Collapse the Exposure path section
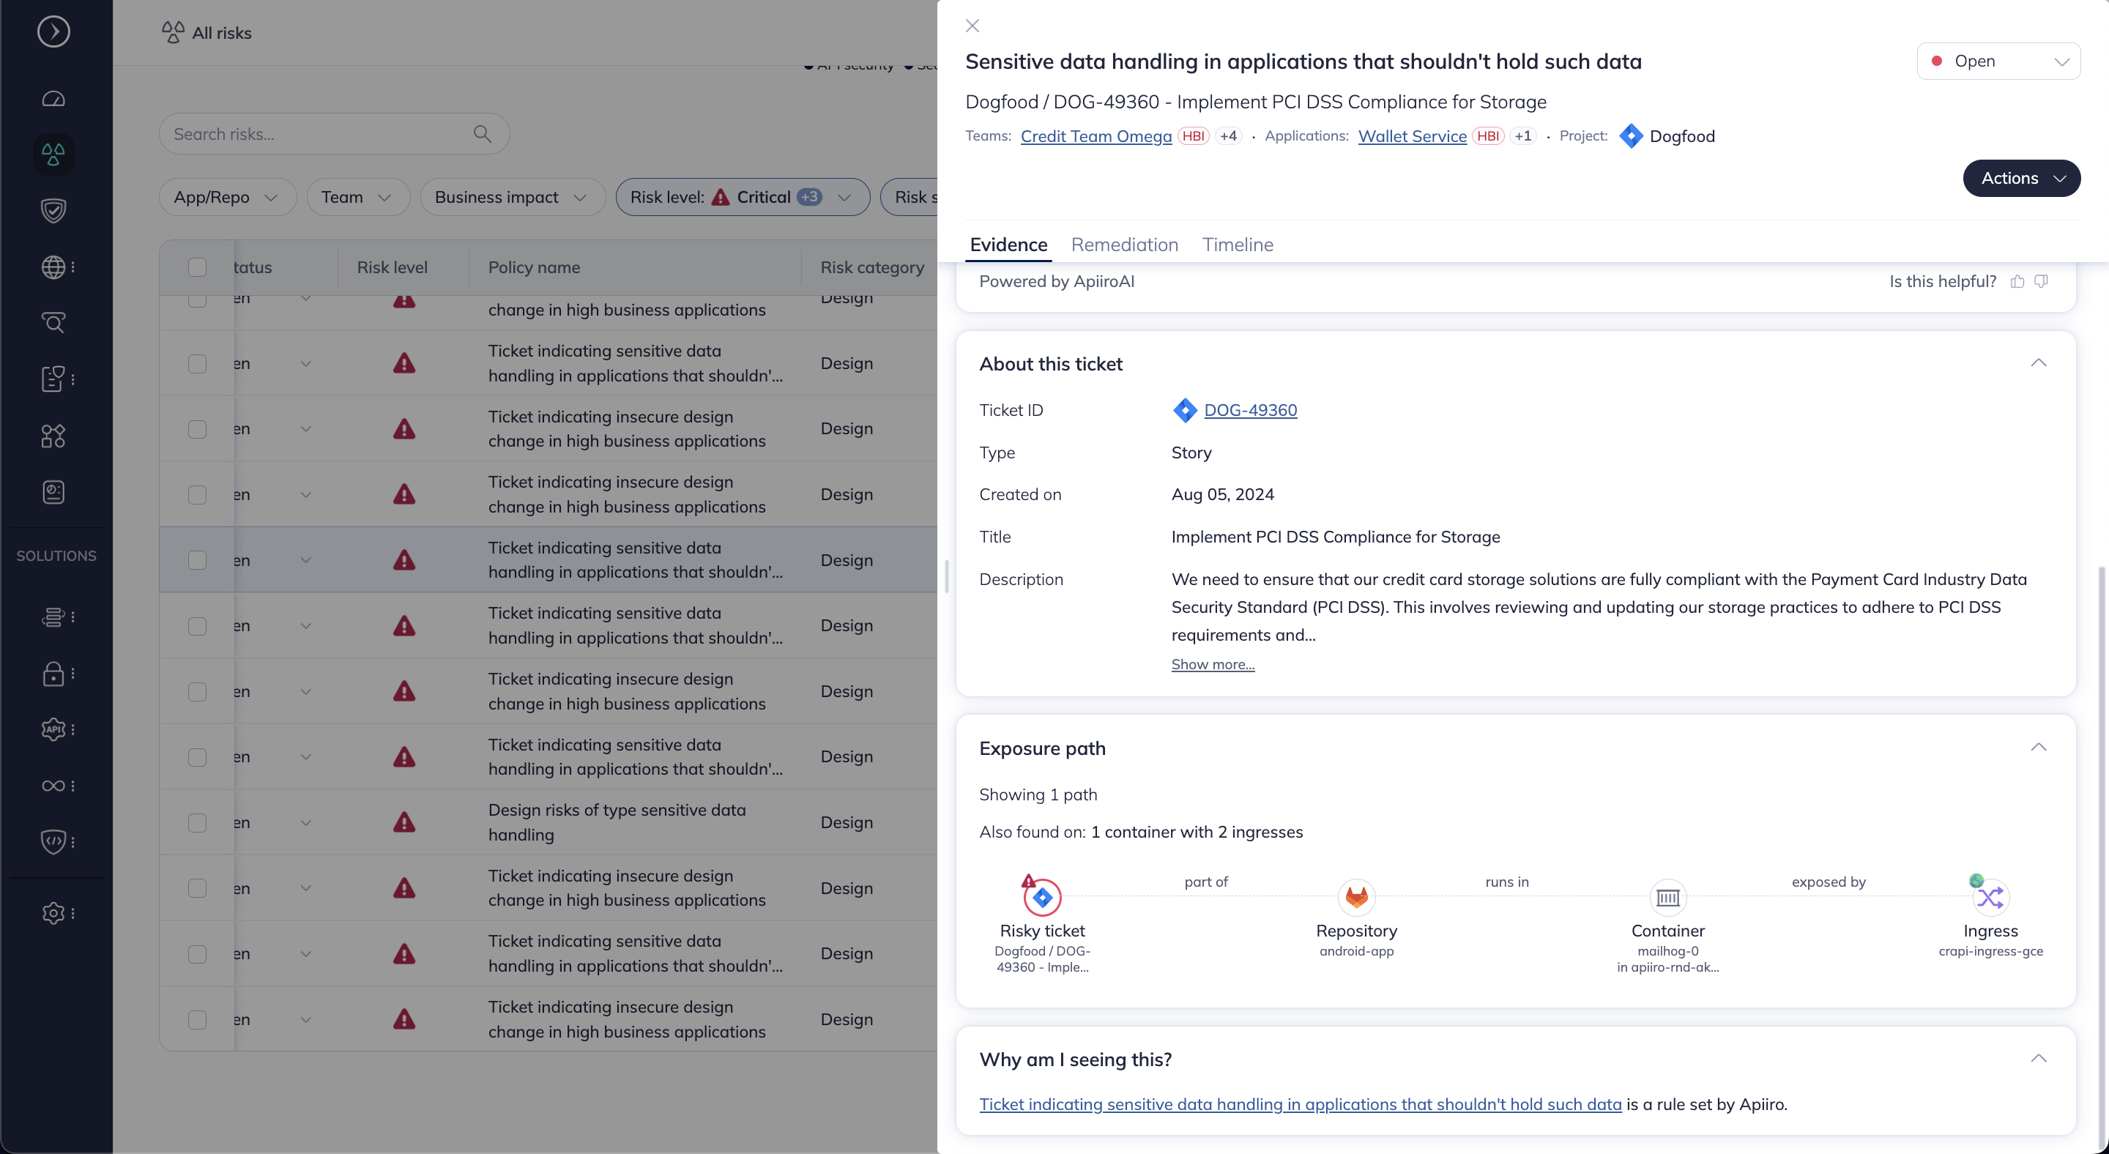This screenshot has height=1154, width=2109. 2039,746
